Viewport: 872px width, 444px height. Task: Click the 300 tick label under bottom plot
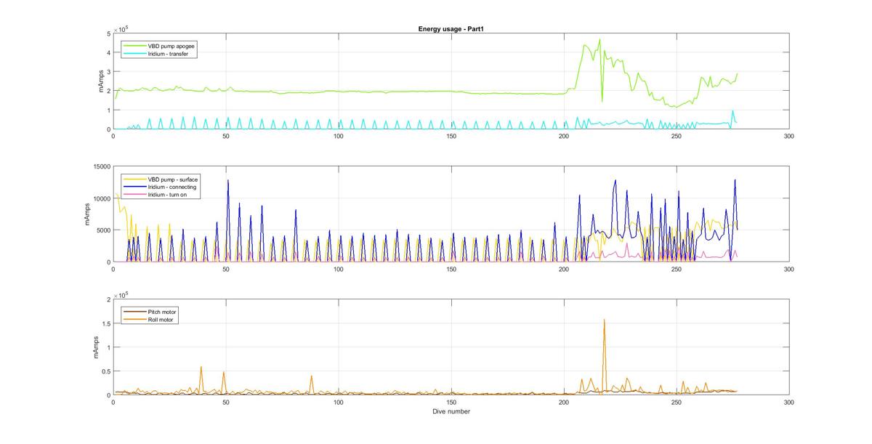pos(789,402)
